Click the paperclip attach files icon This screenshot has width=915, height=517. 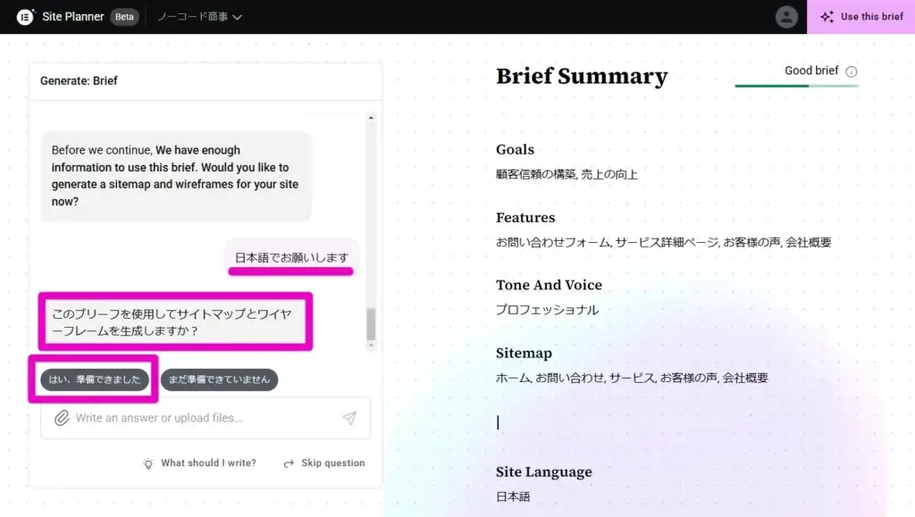62,418
